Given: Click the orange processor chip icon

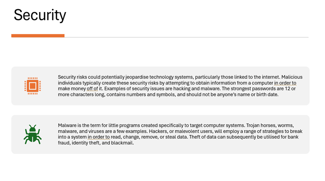Looking at the screenshot, I should [32, 86].
